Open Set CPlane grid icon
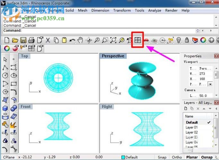The width and height of the screenshot is (219, 160). pyautogui.click(x=154, y=40)
